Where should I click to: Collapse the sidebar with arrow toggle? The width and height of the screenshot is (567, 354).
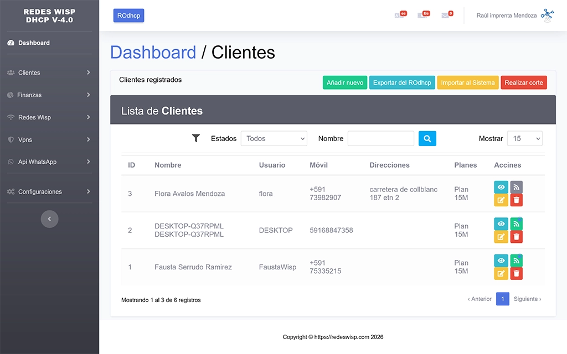point(49,219)
